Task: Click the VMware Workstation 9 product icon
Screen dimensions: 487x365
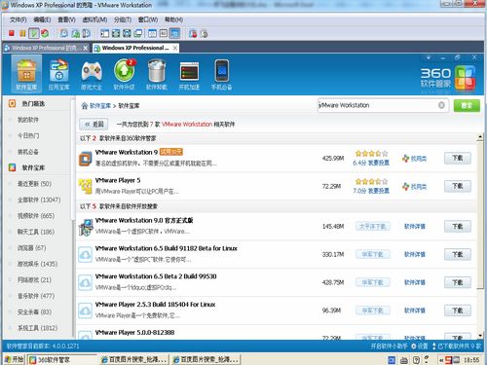Action: tap(86, 159)
